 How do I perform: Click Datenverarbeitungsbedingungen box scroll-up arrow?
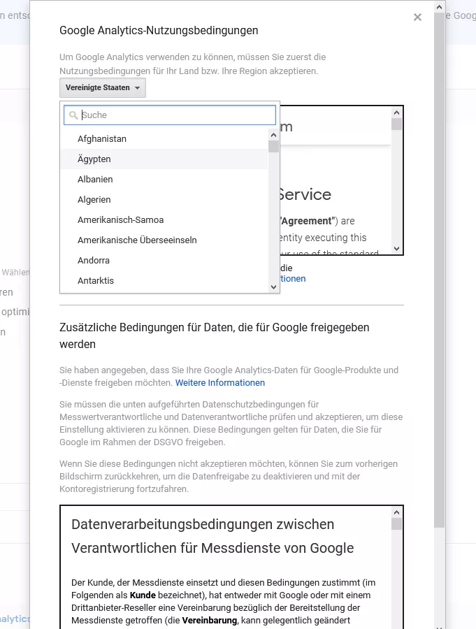point(396,512)
